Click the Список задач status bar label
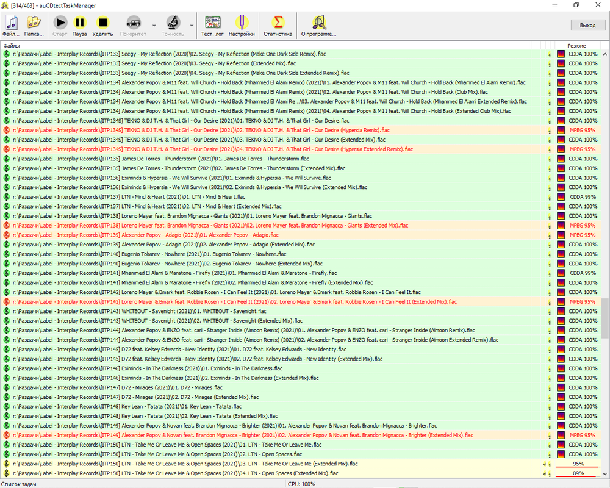The width and height of the screenshot is (610, 488). click(19, 484)
